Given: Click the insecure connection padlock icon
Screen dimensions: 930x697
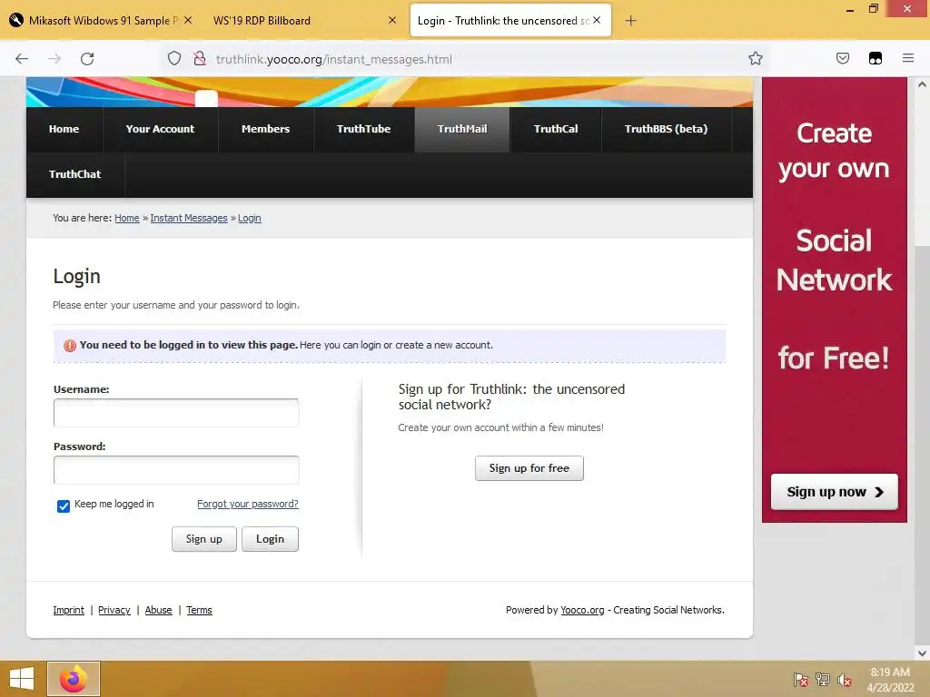Looking at the screenshot, I should click(200, 59).
